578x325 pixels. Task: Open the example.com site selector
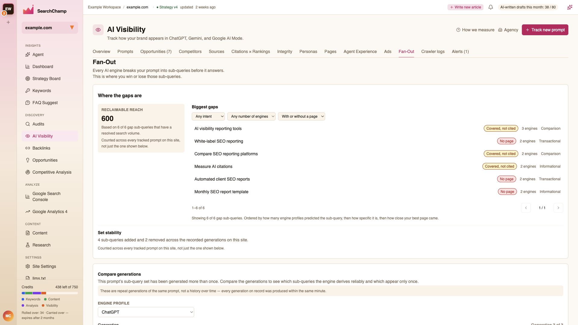pos(50,28)
